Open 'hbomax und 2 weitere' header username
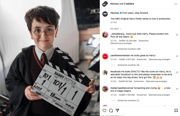180x116 pixels. tap(122, 4)
